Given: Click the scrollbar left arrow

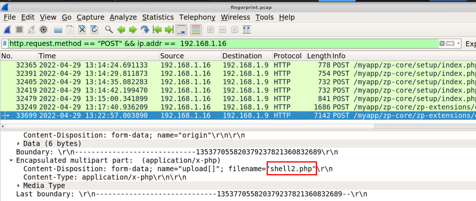Looking at the screenshot, I should coord(3,126).
